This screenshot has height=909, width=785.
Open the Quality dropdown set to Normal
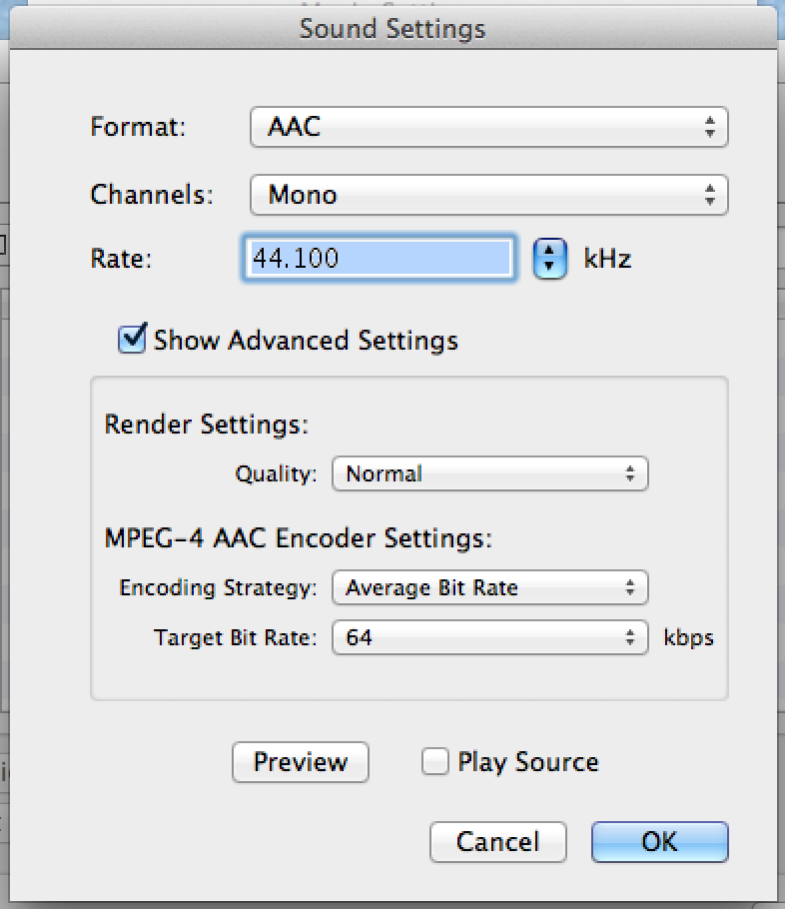[490, 473]
